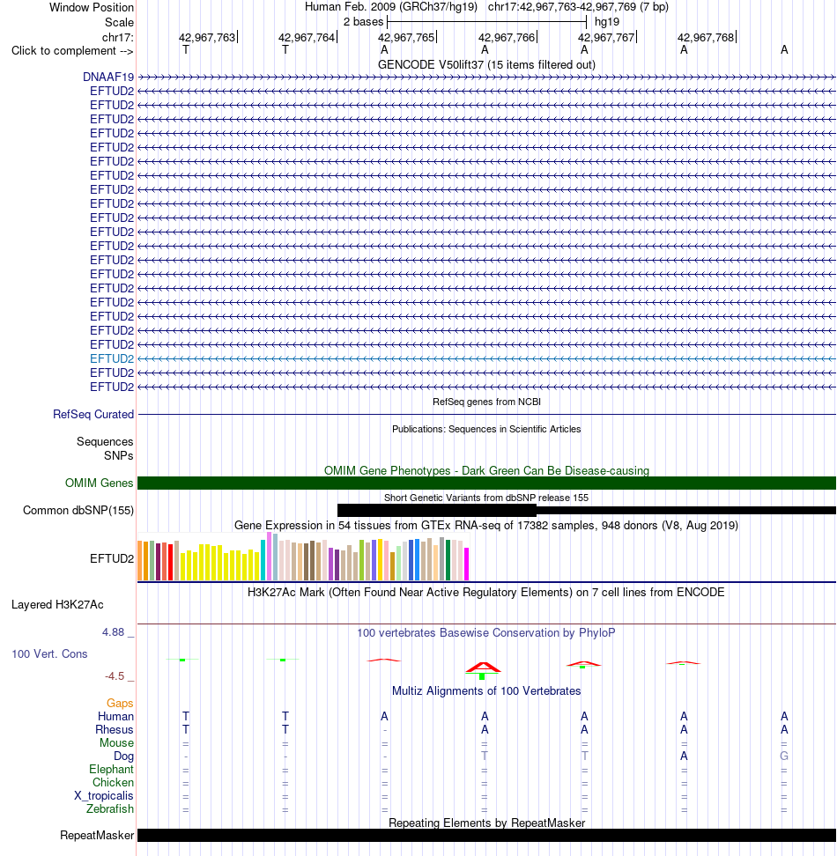Click the Human species label
This screenshot has height=856, width=837.
pos(115,717)
